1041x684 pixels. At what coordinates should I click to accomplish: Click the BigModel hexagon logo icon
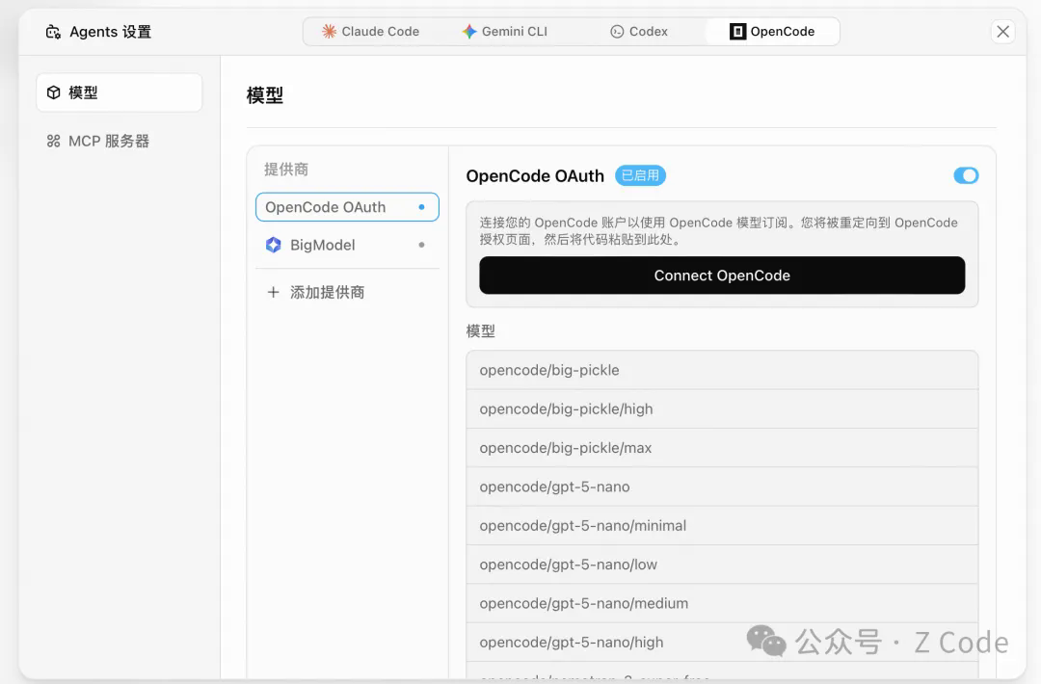click(274, 245)
